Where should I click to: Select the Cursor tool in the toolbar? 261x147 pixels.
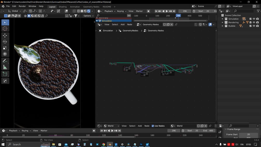pyautogui.click(x=5, y=29)
